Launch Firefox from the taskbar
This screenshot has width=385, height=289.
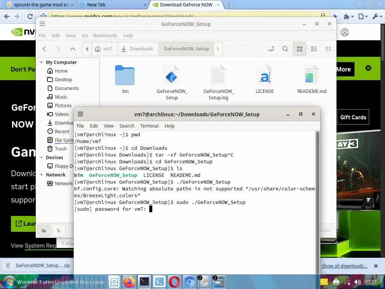click(129, 282)
